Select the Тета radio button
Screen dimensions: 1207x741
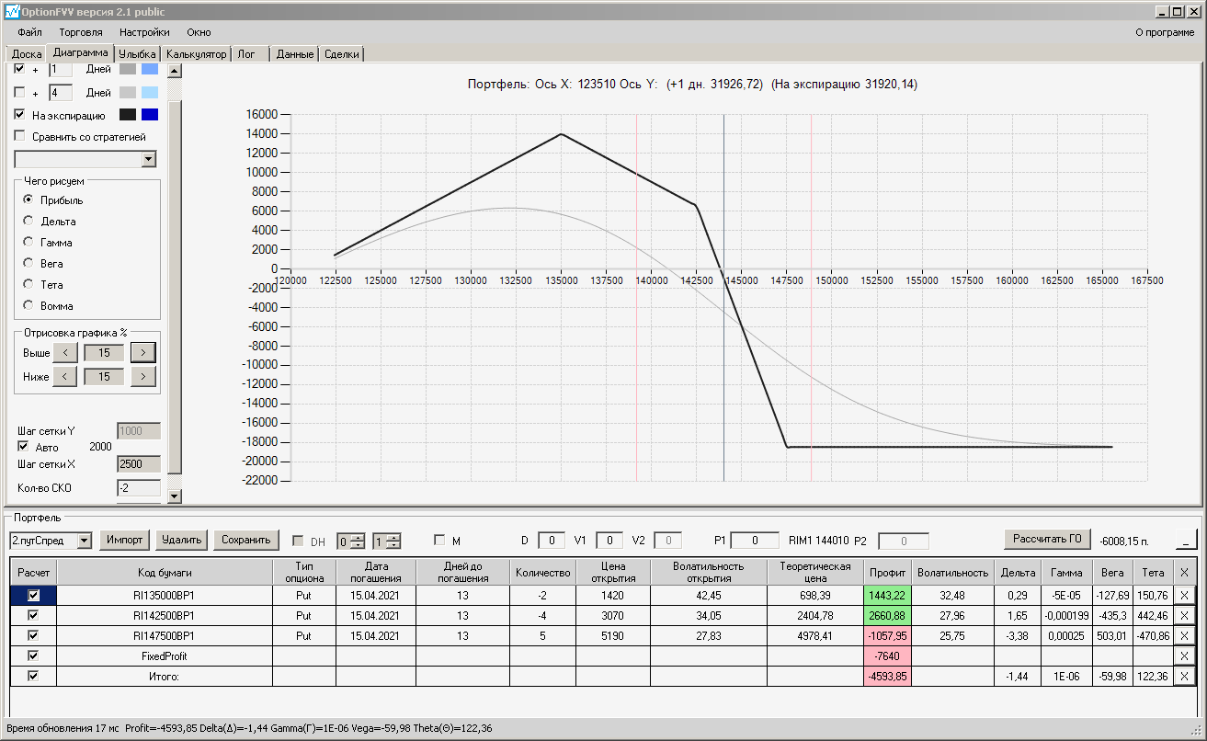click(x=28, y=285)
